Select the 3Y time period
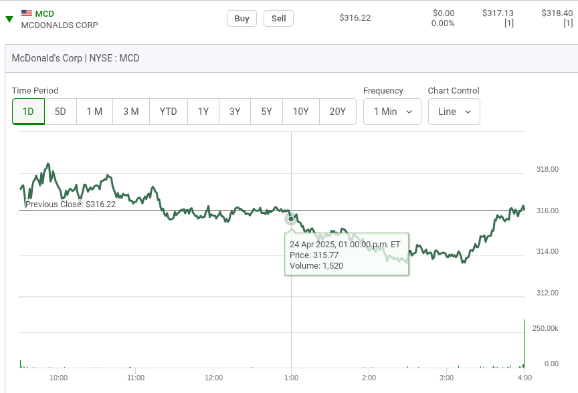Screen dimensions: 578x393 pos(235,112)
